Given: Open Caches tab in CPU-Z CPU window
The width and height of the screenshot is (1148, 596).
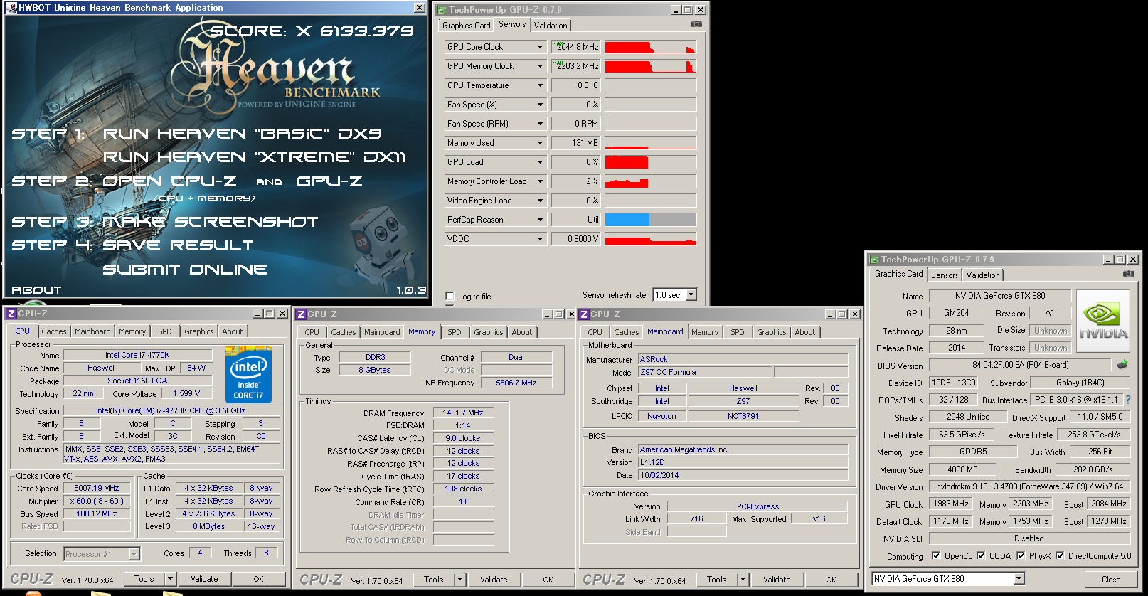Looking at the screenshot, I should click(x=54, y=331).
